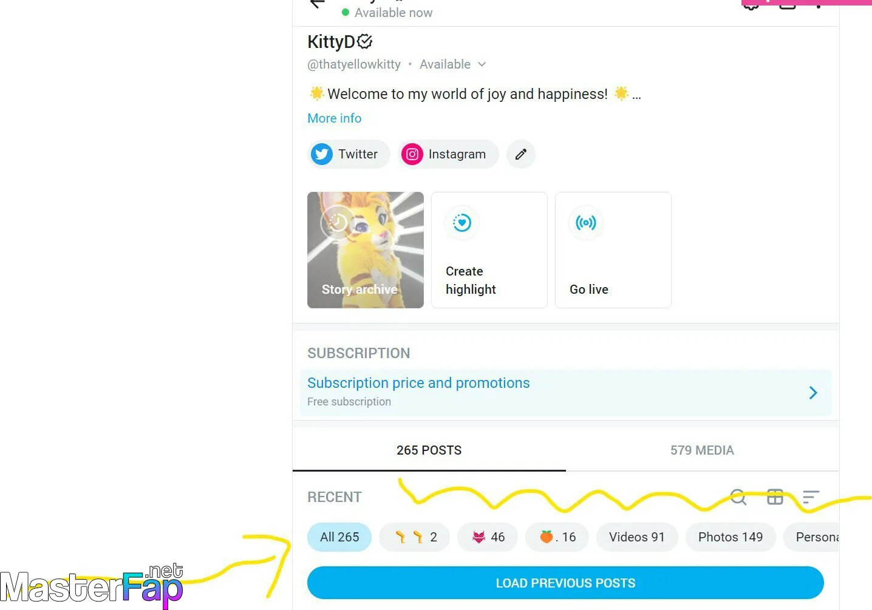The width and height of the screenshot is (872, 610).
Task: Open the Instagram profile link
Action: click(x=448, y=154)
